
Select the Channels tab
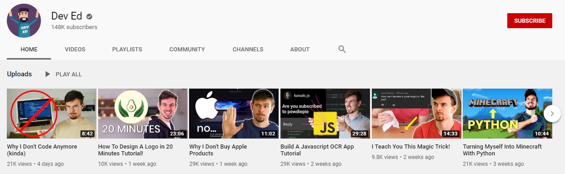pyautogui.click(x=248, y=49)
